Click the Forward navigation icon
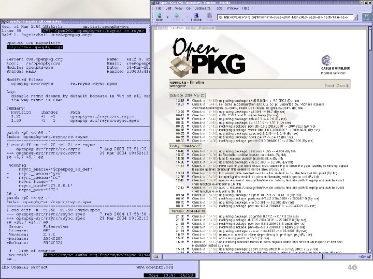373x279 pixels. click(177, 17)
